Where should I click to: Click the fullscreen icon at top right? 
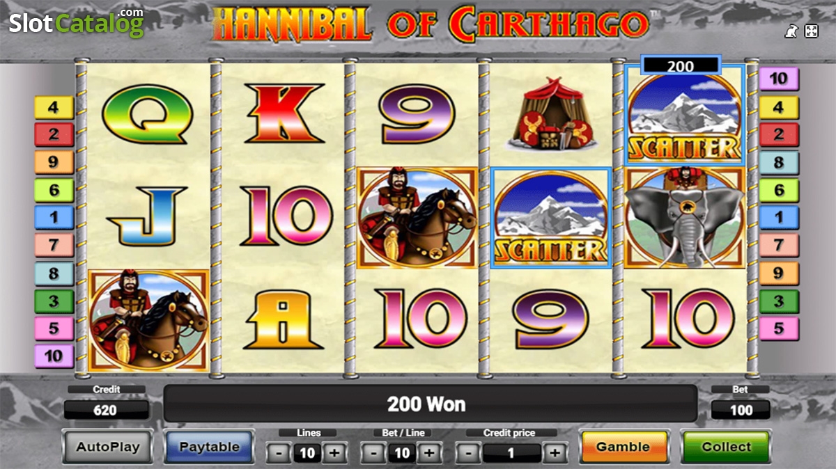[x=811, y=31]
